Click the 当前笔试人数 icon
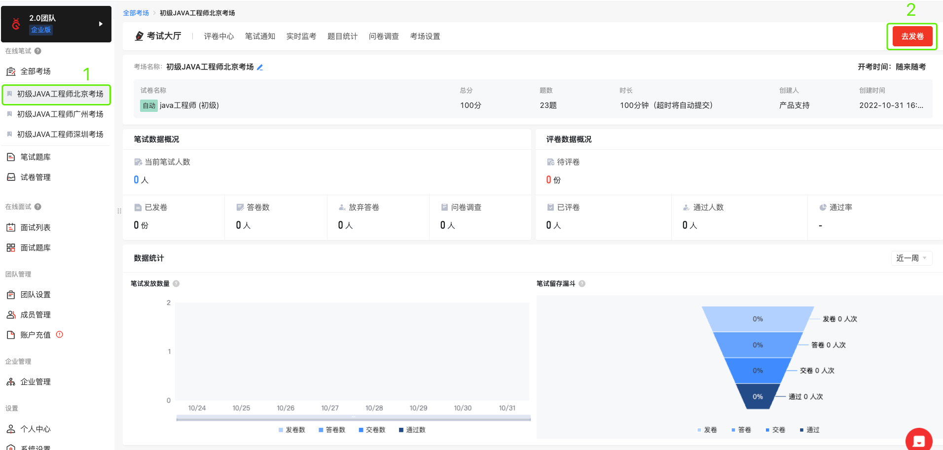This screenshot has width=943, height=450. coord(138,162)
